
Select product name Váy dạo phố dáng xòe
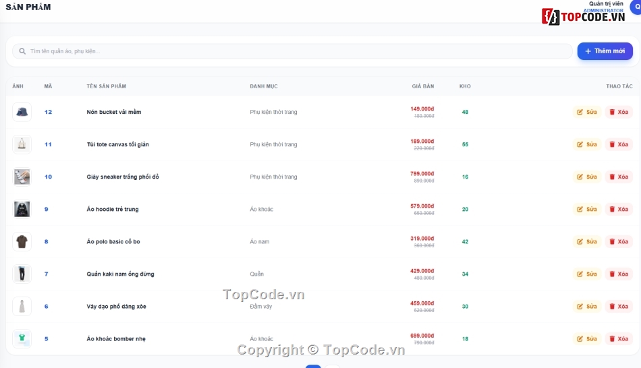pyautogui.click(x=116, y=306)
